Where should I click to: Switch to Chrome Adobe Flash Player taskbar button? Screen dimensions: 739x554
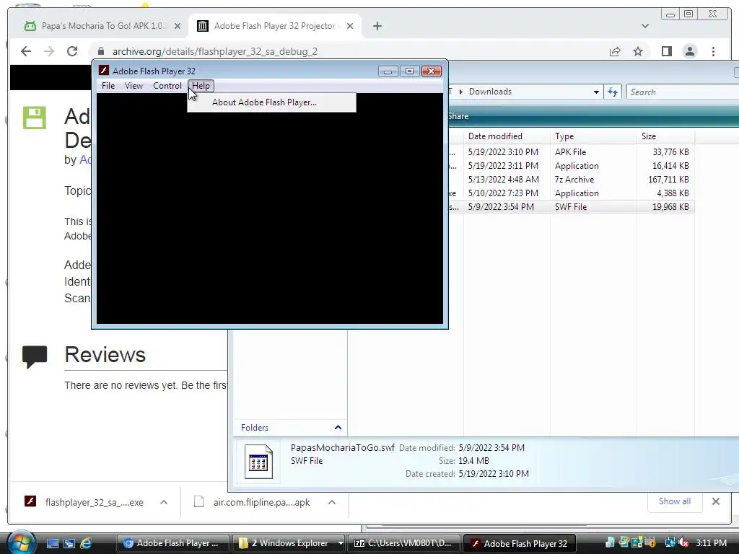172,543
